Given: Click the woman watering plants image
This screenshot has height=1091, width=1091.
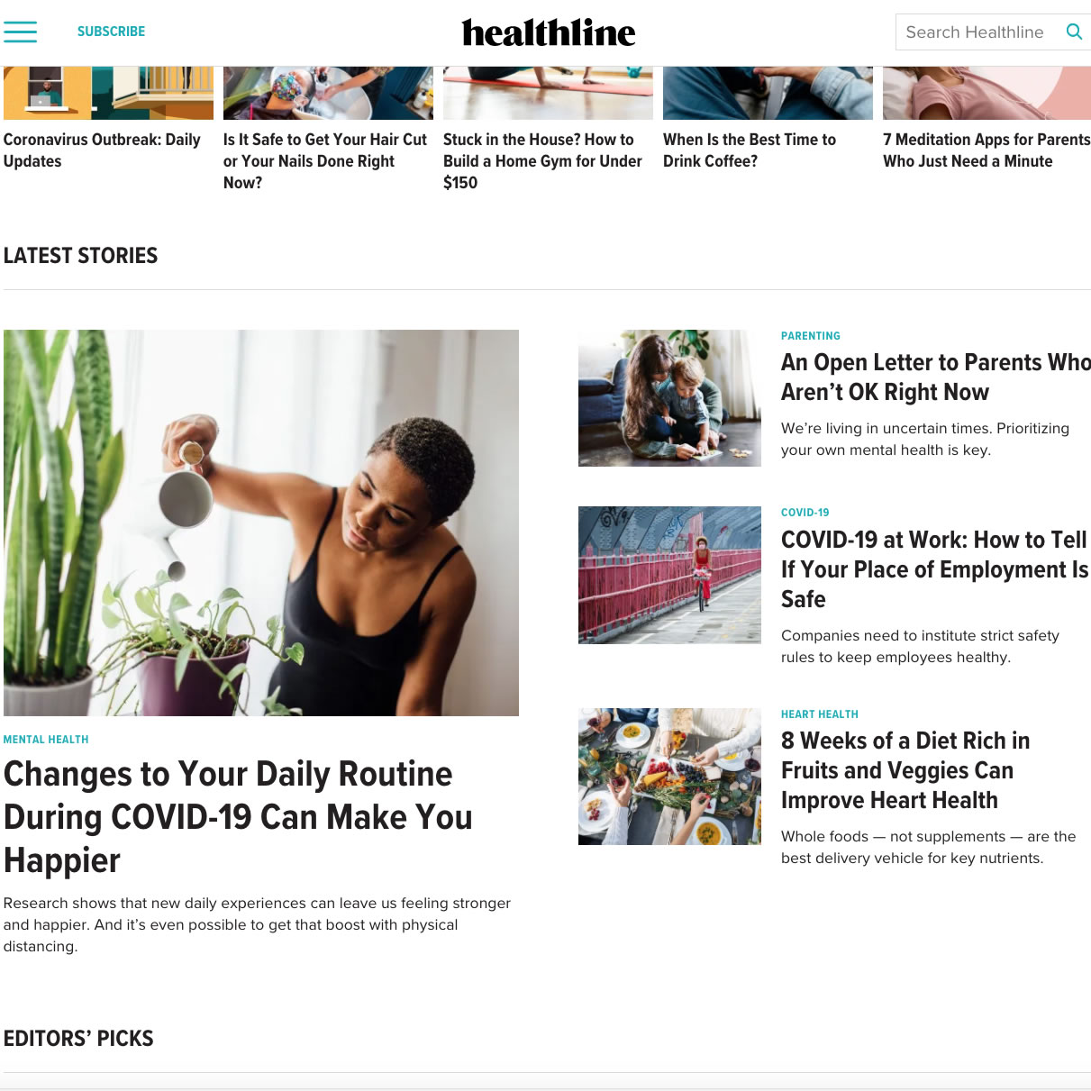Looking at the screenshot, I should (x=261, y=523).
